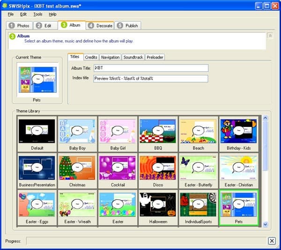Select the Titles sub-tab
The width and height of the screenshot is (281, 250).
coord(75,57)
